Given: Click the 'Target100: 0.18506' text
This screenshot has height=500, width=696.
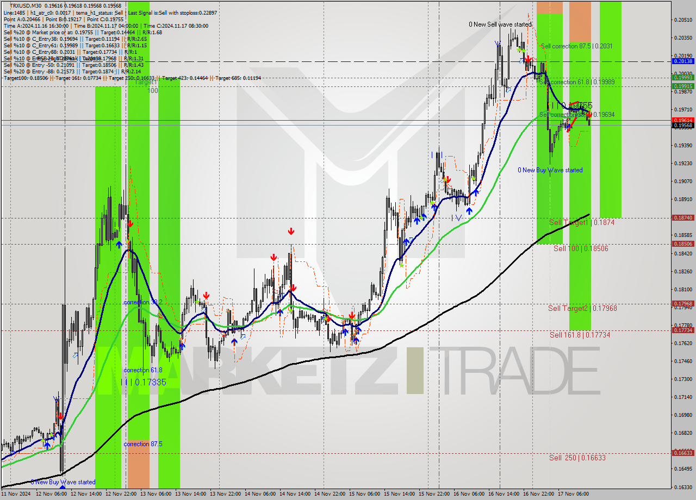Looking at the screenshot, I should coord(25,78).
